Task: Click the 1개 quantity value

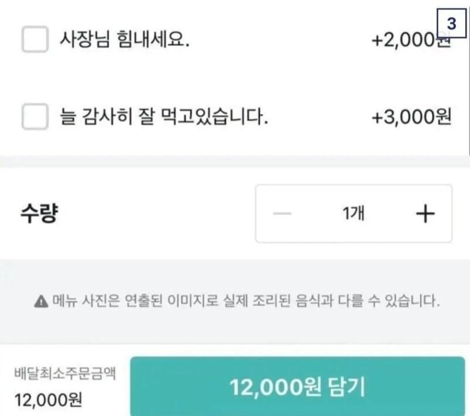Action: pos(353,213)
